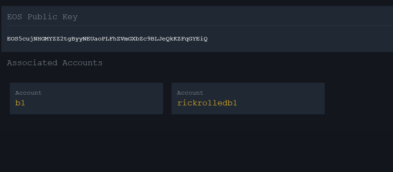Click the "Account" label above rickrolledb1
The width and height of the screenshot is (393, 172).
[x=190, y=93]
